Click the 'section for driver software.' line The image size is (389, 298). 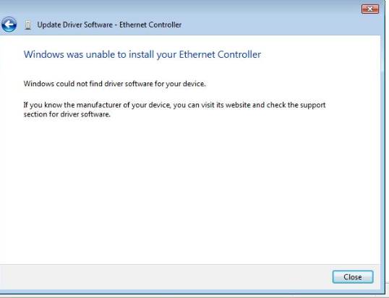click(x=67, y=114)
